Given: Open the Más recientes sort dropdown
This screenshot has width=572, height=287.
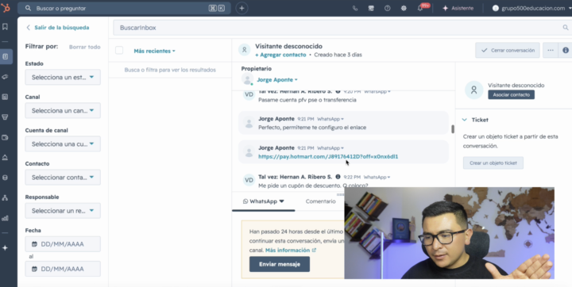Looking at the screenshot, I should pyautogui.click(x=154, y=51).
